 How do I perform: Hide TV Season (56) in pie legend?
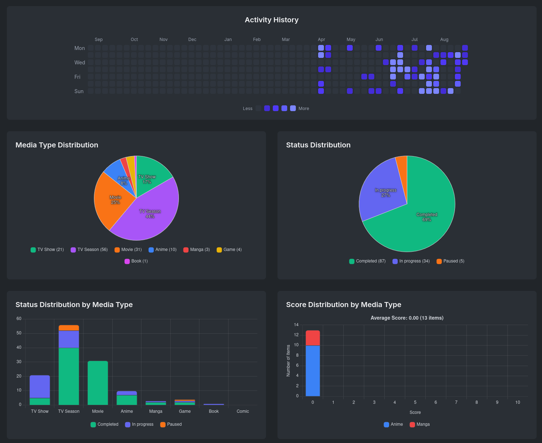(89, 250)
